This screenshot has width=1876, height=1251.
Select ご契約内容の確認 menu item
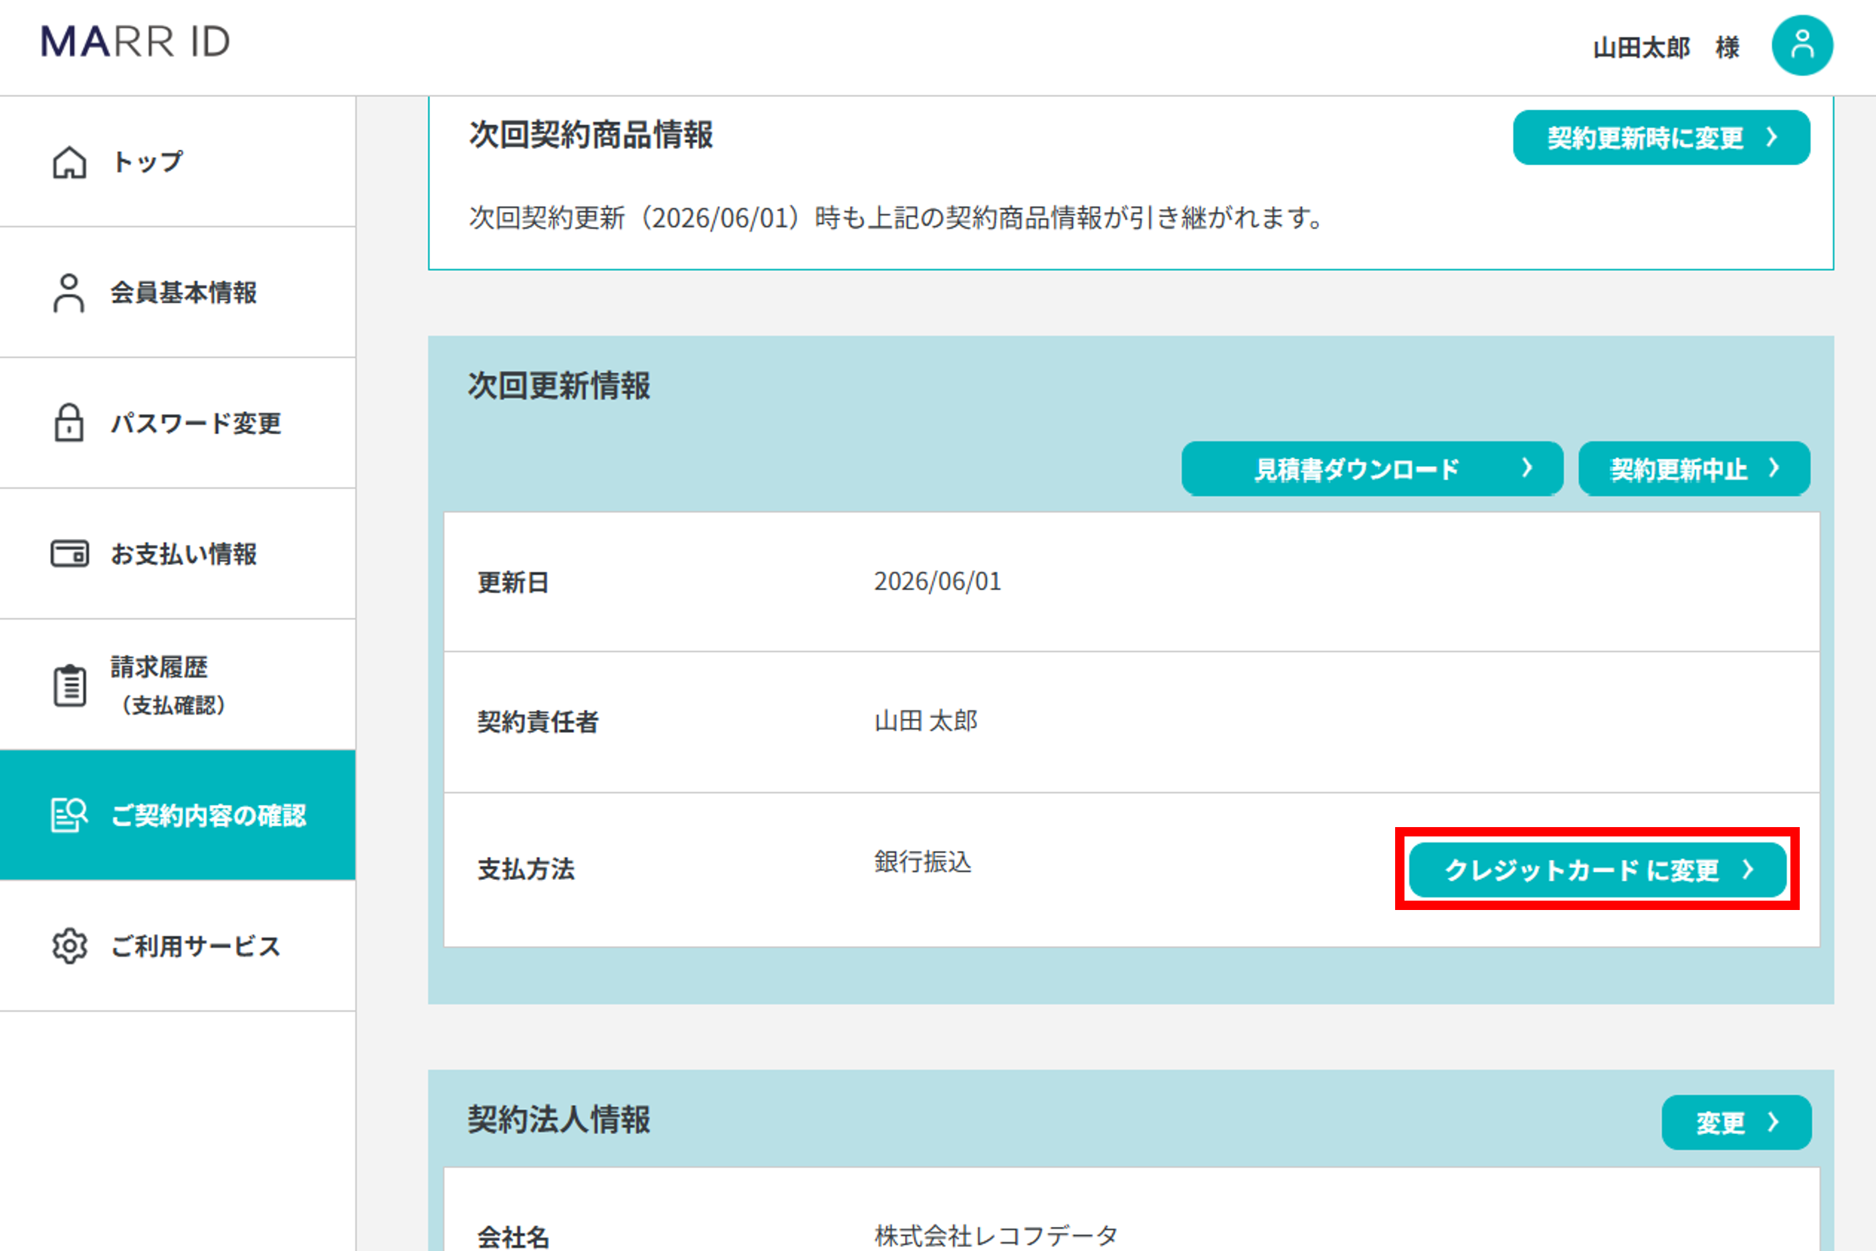click(178, 814)
